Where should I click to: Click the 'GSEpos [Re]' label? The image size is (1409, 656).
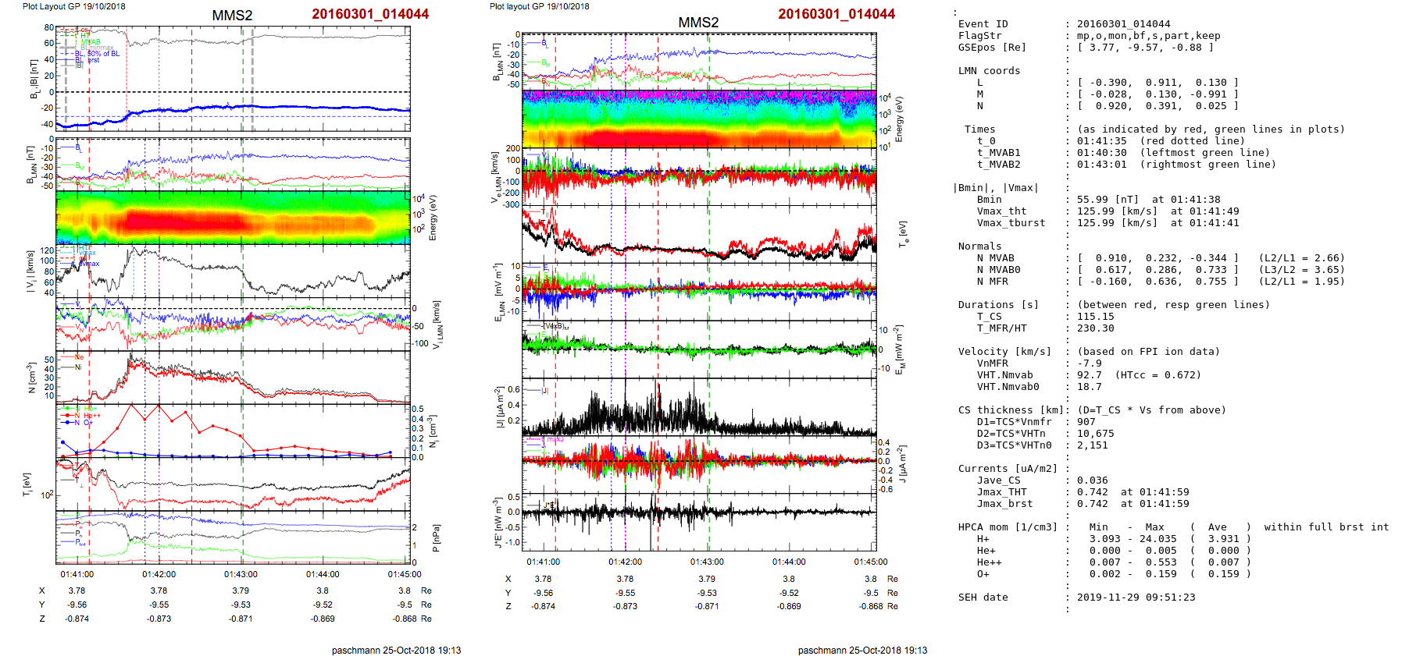(992, 48)
